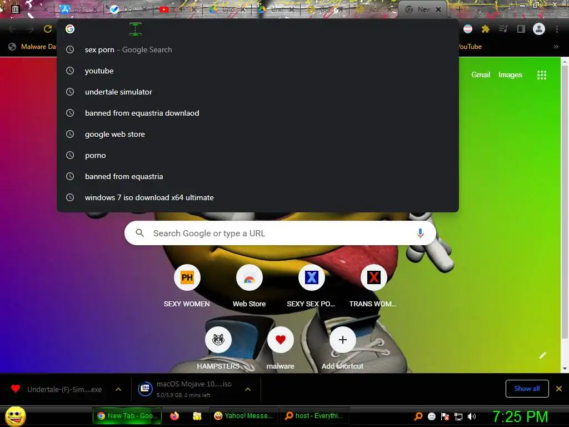Viewport: 569px width, 427px height.
Task: Click the Everything search tray icon
Action: pyautogui.click(x=418, y=416)
